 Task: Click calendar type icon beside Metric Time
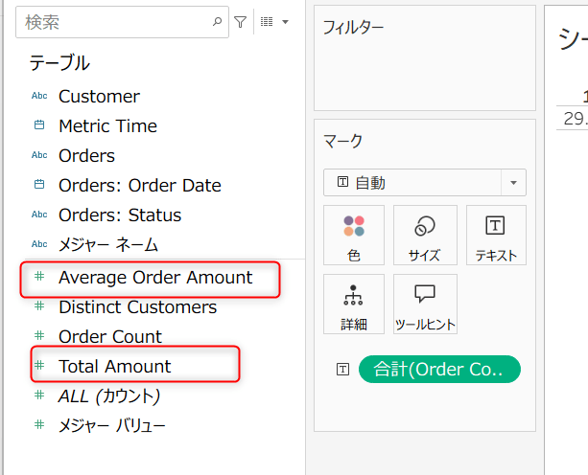39,125
